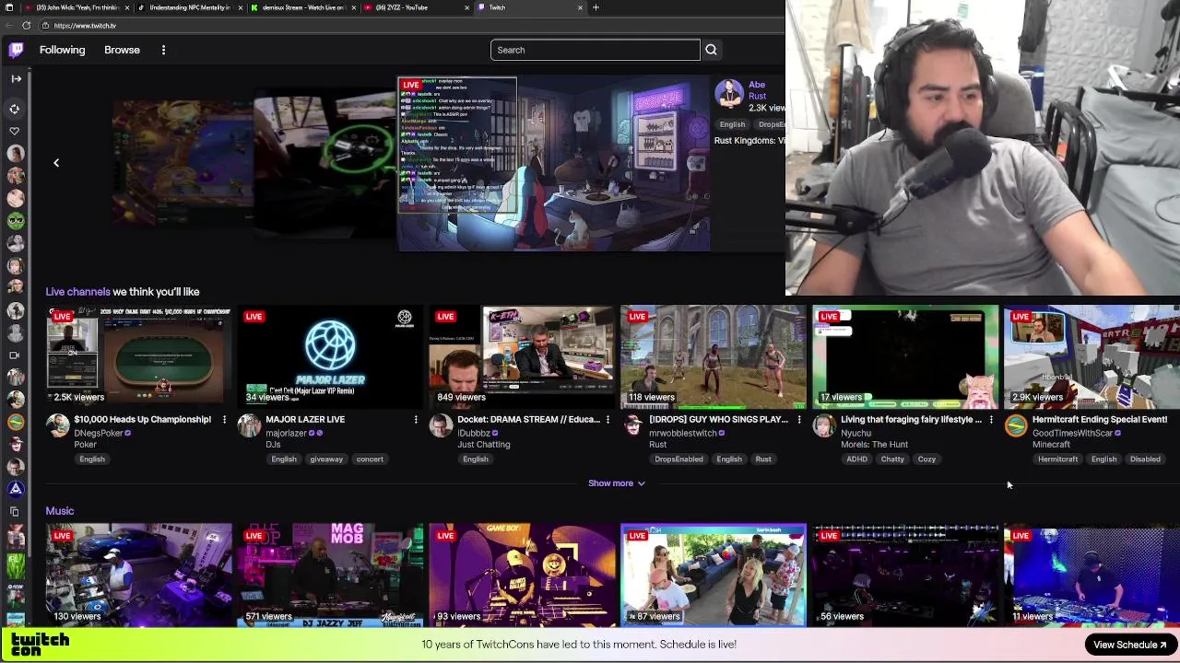Viewport: 1180px width, 663px height.
Task: Open the Morels: The Hunt category link
Action: click(874, 445)
